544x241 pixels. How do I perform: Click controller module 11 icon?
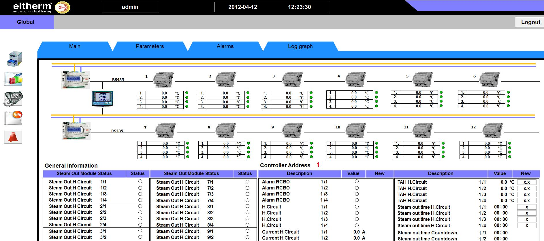[x=423, y=130]
